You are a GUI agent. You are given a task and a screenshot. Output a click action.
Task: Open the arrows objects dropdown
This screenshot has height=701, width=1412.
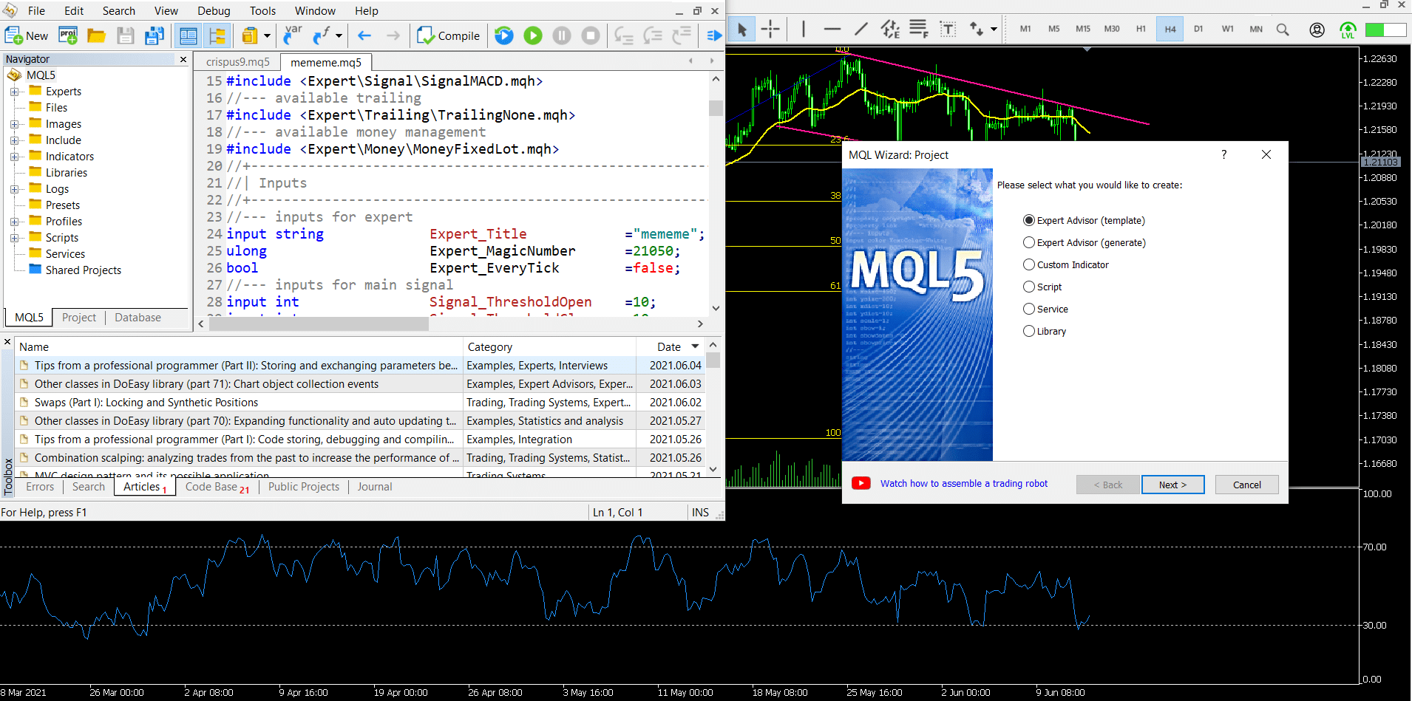tap(994, 29)
